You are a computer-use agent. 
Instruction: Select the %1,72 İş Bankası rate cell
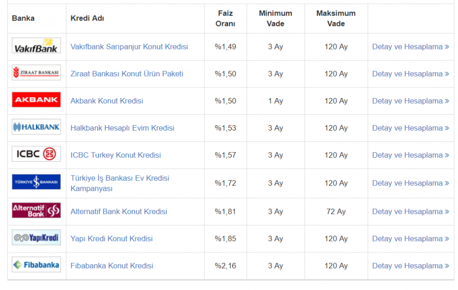(x=225, y=183)
